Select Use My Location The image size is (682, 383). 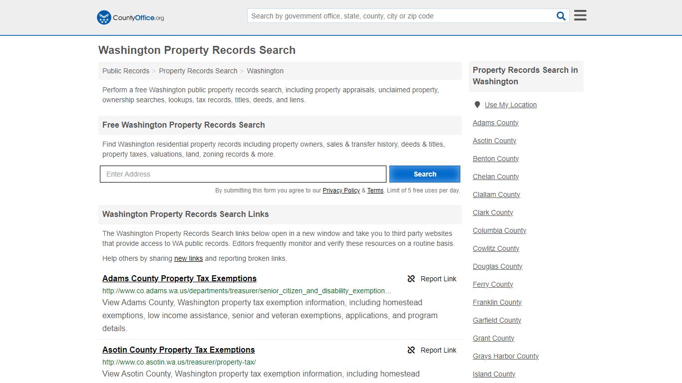[510, 105]
